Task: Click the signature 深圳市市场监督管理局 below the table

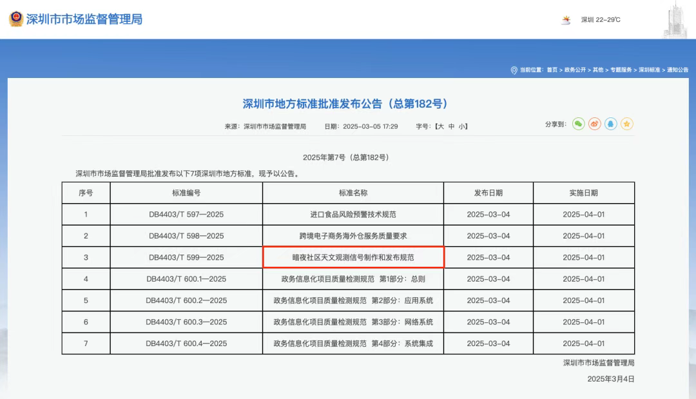Action: (599, 363)
